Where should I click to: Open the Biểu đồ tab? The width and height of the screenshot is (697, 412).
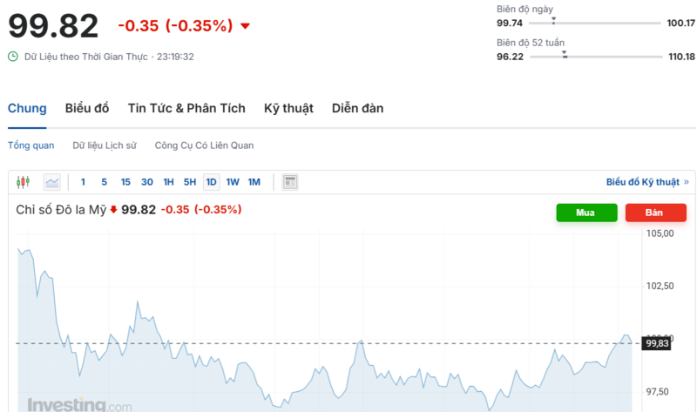(x=87, y=108)
